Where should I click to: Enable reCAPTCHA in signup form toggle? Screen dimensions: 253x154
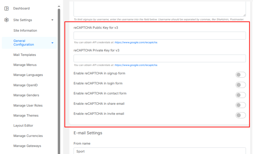[x=240, y=75]
